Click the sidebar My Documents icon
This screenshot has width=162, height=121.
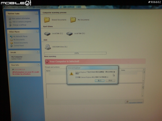[x=11, y=40]
